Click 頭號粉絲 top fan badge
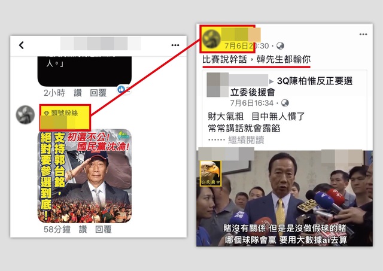 (x=61, y=113)
